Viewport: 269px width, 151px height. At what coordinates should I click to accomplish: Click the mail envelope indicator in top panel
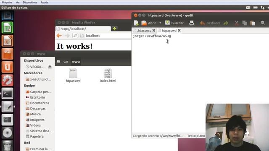click(248, 8)
